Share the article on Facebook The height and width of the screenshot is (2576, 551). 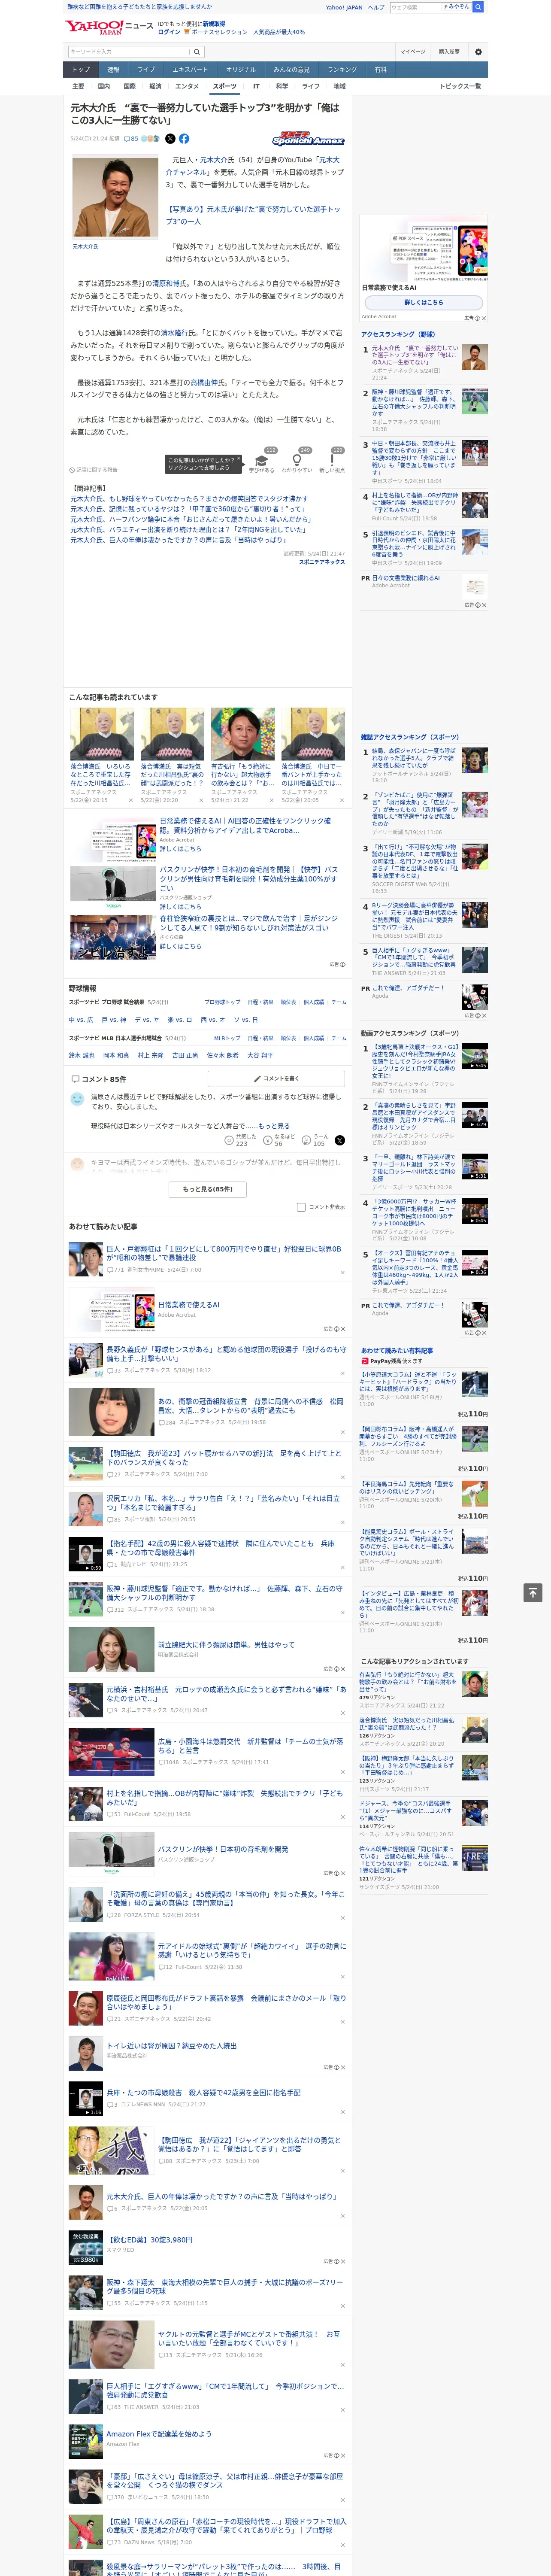[x=184, y=139]
